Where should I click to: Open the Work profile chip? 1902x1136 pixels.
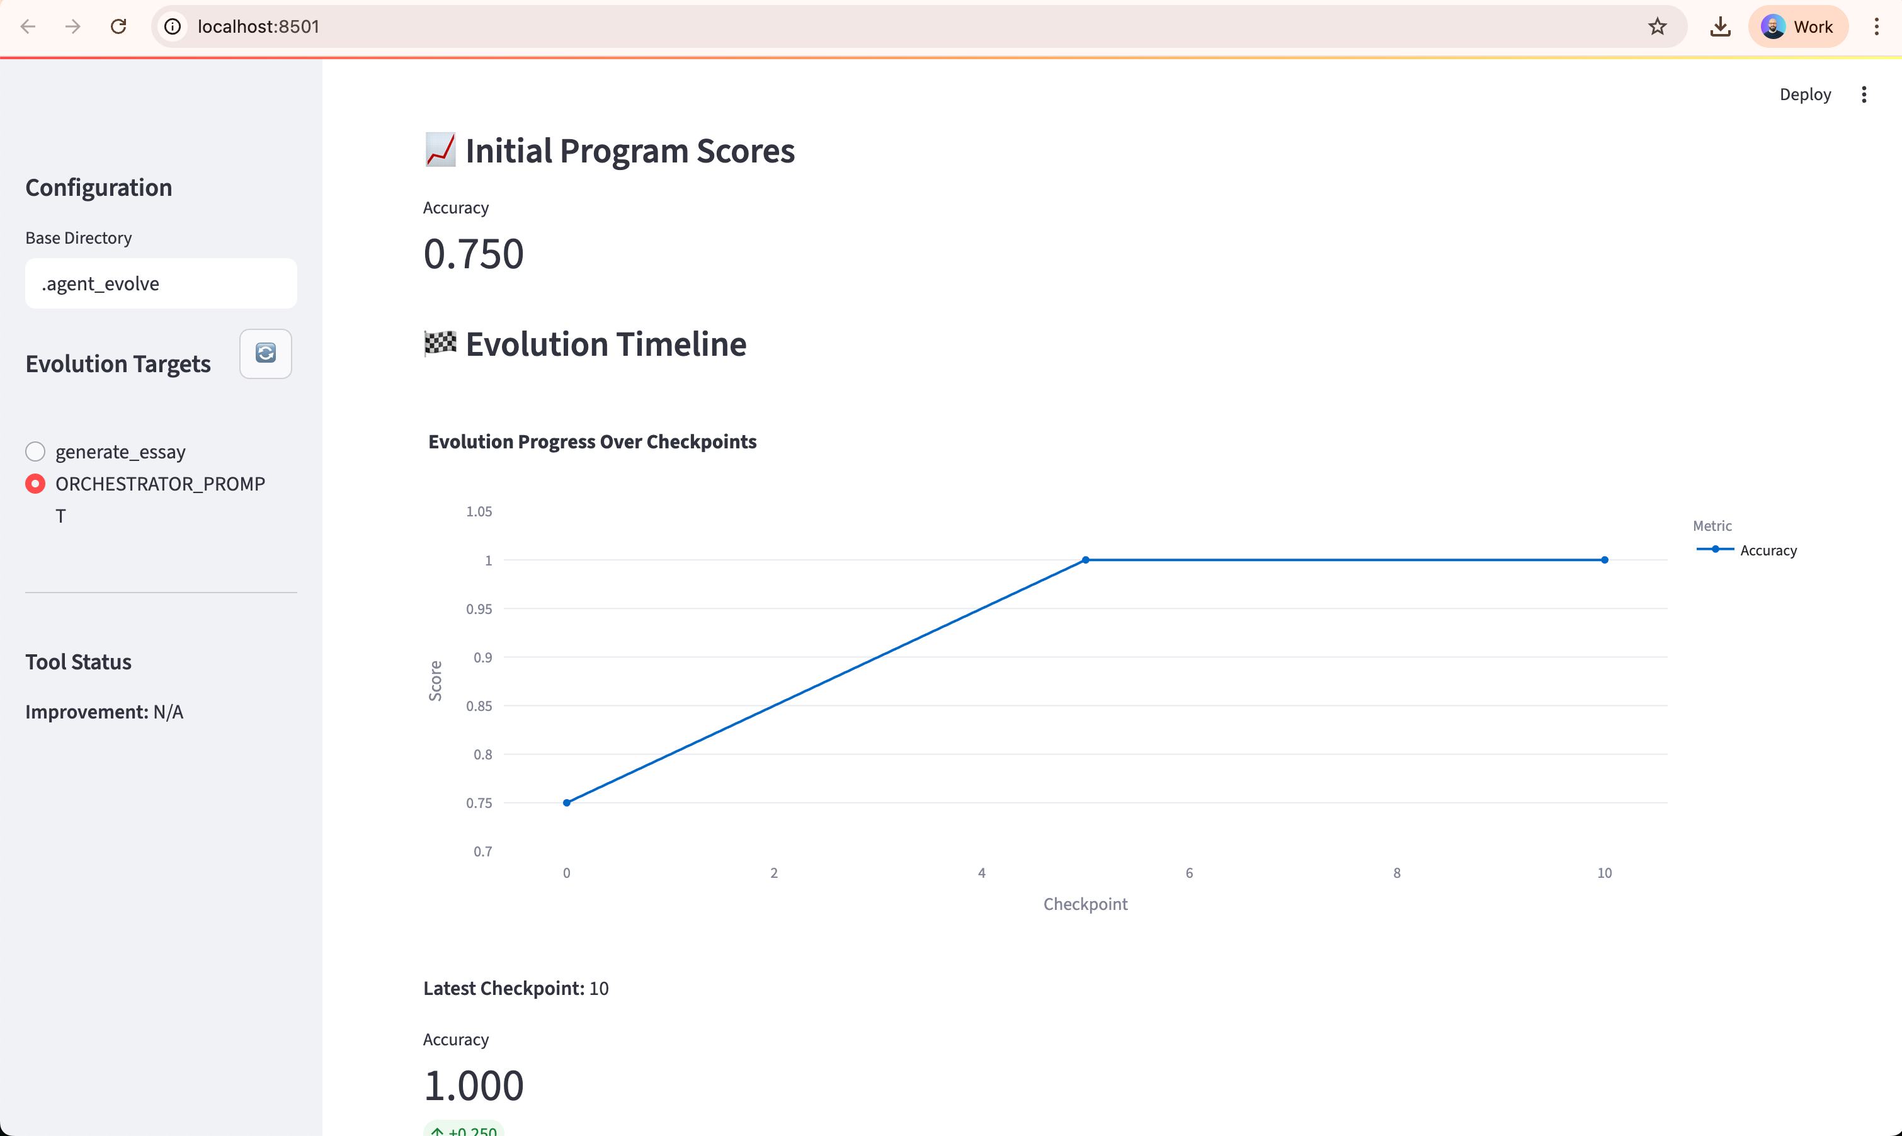[1797, 27]
